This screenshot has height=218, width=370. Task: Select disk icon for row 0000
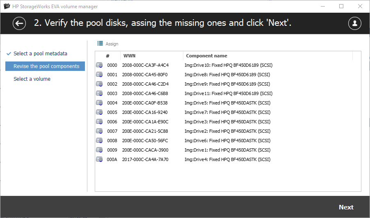point(99,65)
